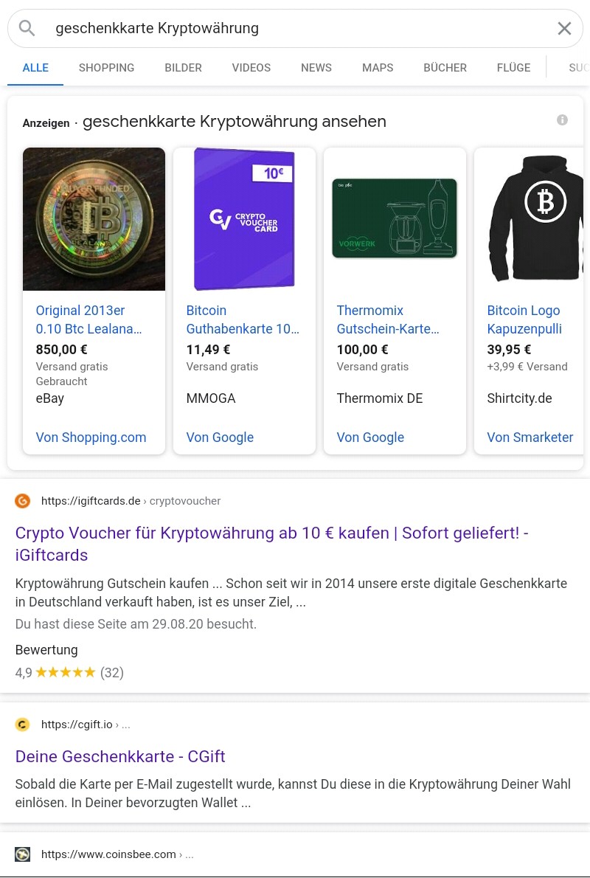Click the Thermomix gift card image
This screenshot has width=590, height=878.
[395, 219]
